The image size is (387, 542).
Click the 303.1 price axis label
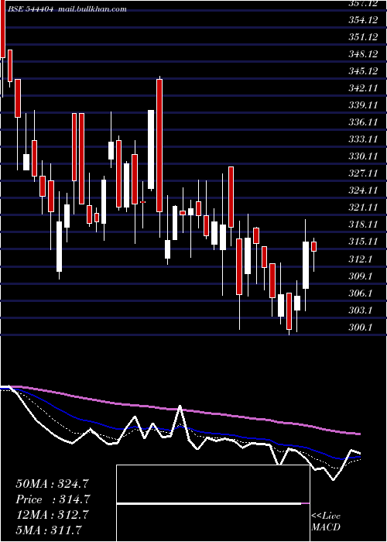pyautogui.click(x=361, y=310)
